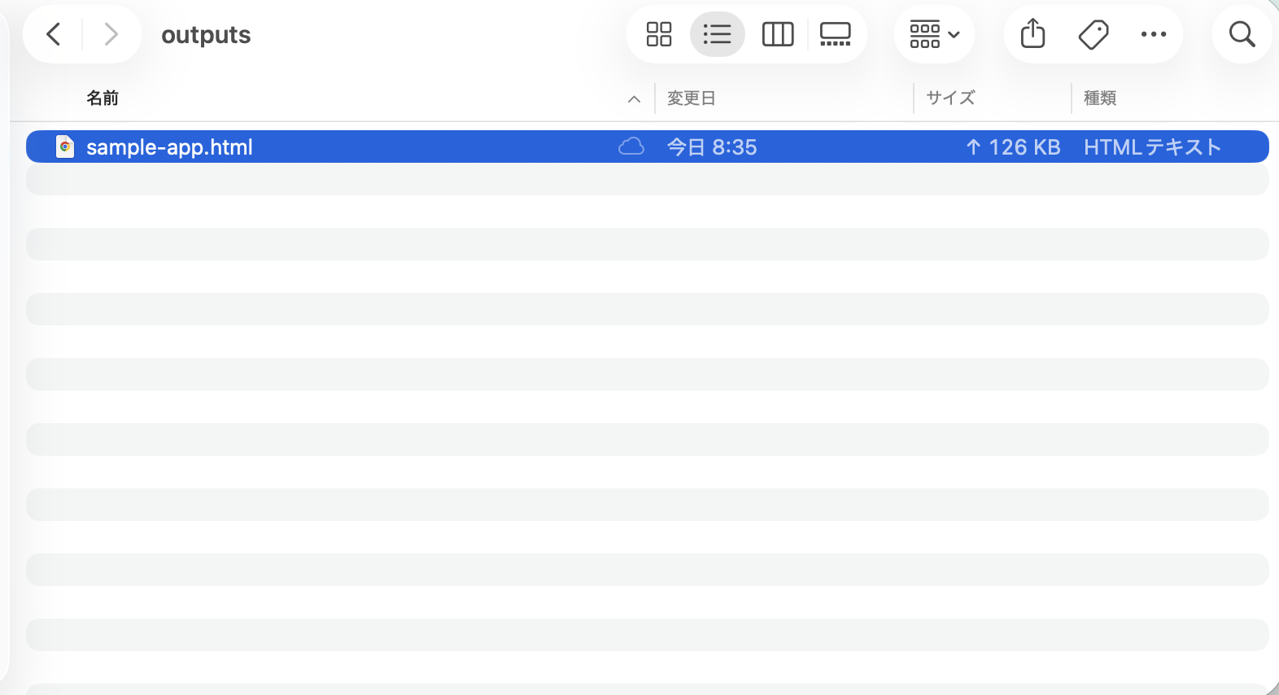The width and height of the screenshot is (1279, 695).
Task: Sort by サイズ column header
Action: pos(950,98)
